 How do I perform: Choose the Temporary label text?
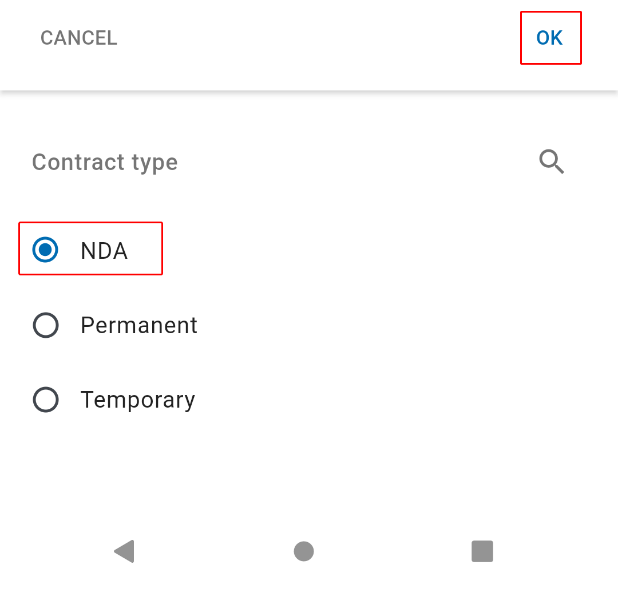[137, 400]
